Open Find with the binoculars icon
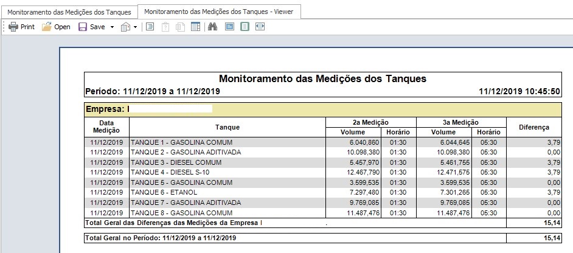The width and height of the screenshot is (573, 253). [213, 27]
